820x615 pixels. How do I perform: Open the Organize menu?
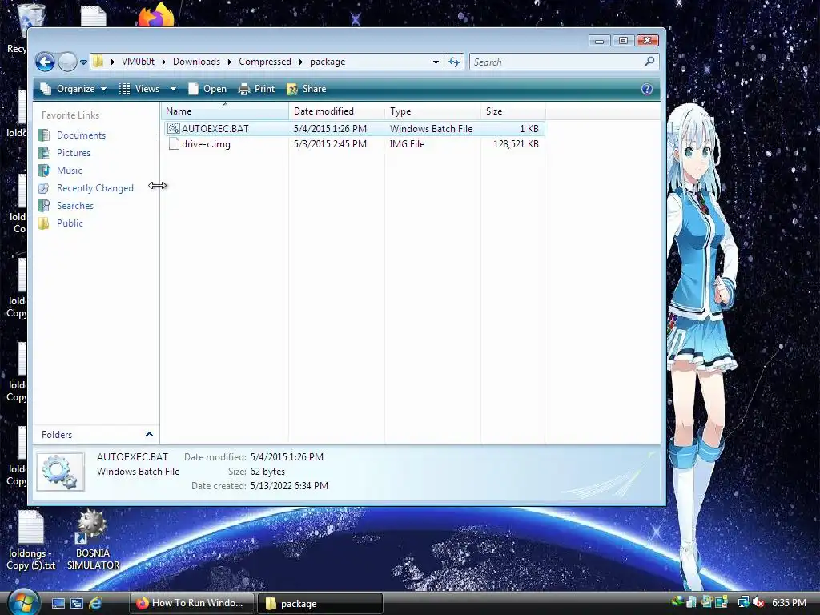pyautogui.click(x=74, y=89)
